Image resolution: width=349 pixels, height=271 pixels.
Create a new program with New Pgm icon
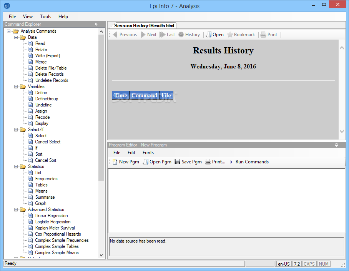click(115, 162)
